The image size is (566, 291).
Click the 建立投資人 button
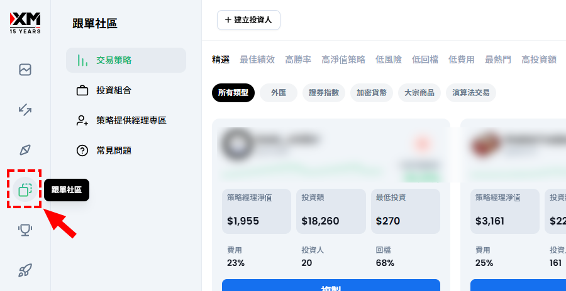(x=248, y=20)
